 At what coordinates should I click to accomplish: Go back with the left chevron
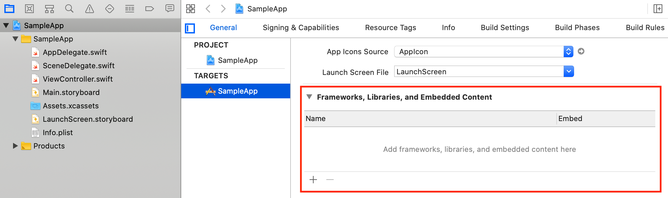point(208,9)
